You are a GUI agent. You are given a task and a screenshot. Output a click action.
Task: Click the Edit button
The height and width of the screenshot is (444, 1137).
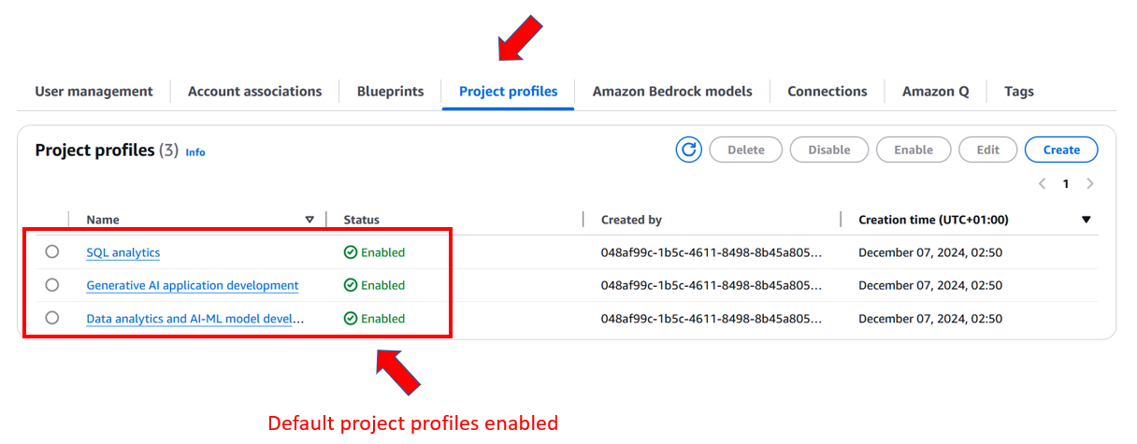(x=988, y=150)
